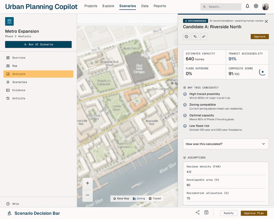Click the compare arrows icon for Candidate A
Viewport: 274px width, 219px height.
(x=204, y=36)
